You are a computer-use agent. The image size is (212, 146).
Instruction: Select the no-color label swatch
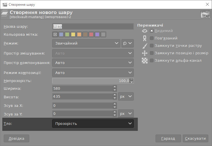pyautogui.click(x=55, y=35)
